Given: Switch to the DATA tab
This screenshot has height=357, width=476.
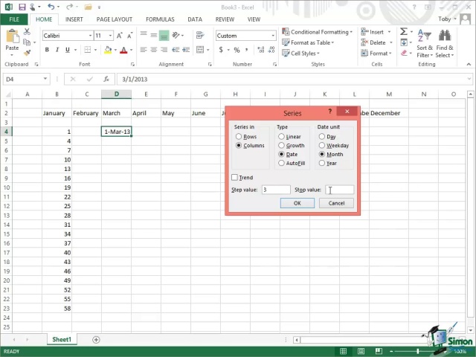Looking at the screenshot, I should point(195,19).
